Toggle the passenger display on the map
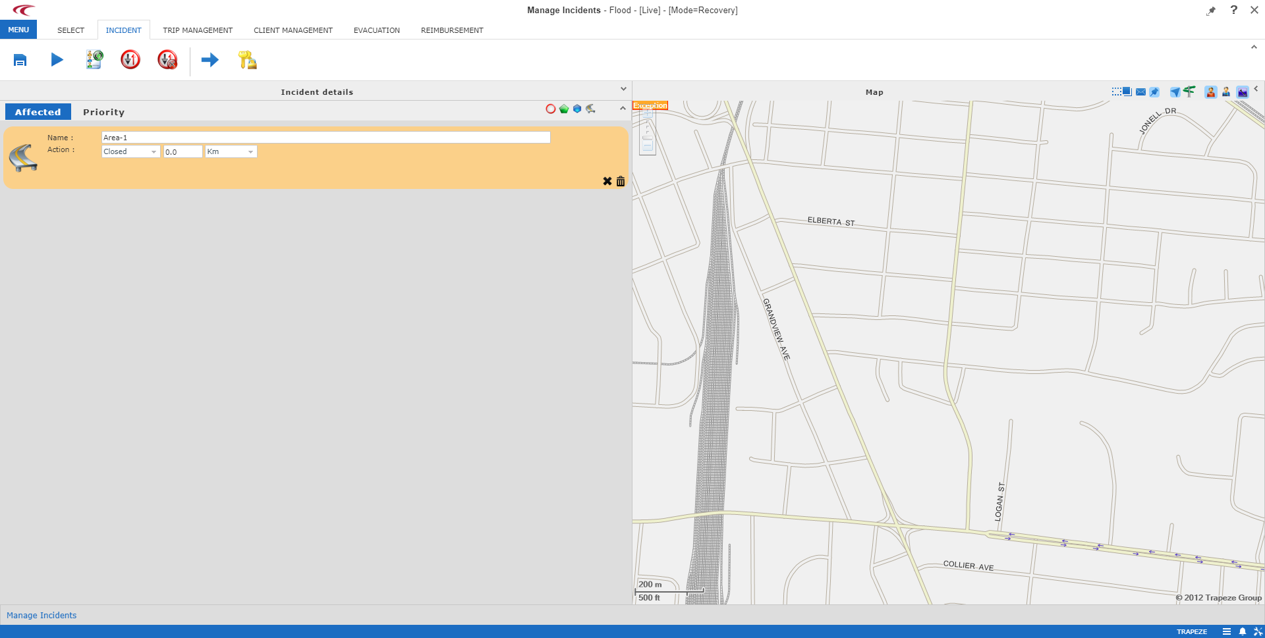 tap(1210, 92)
